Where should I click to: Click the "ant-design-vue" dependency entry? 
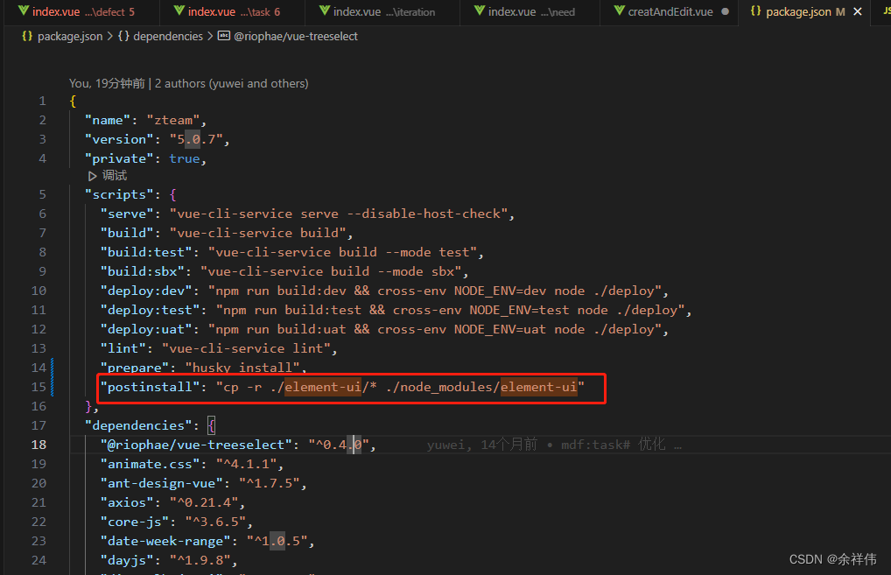point(203,483)
